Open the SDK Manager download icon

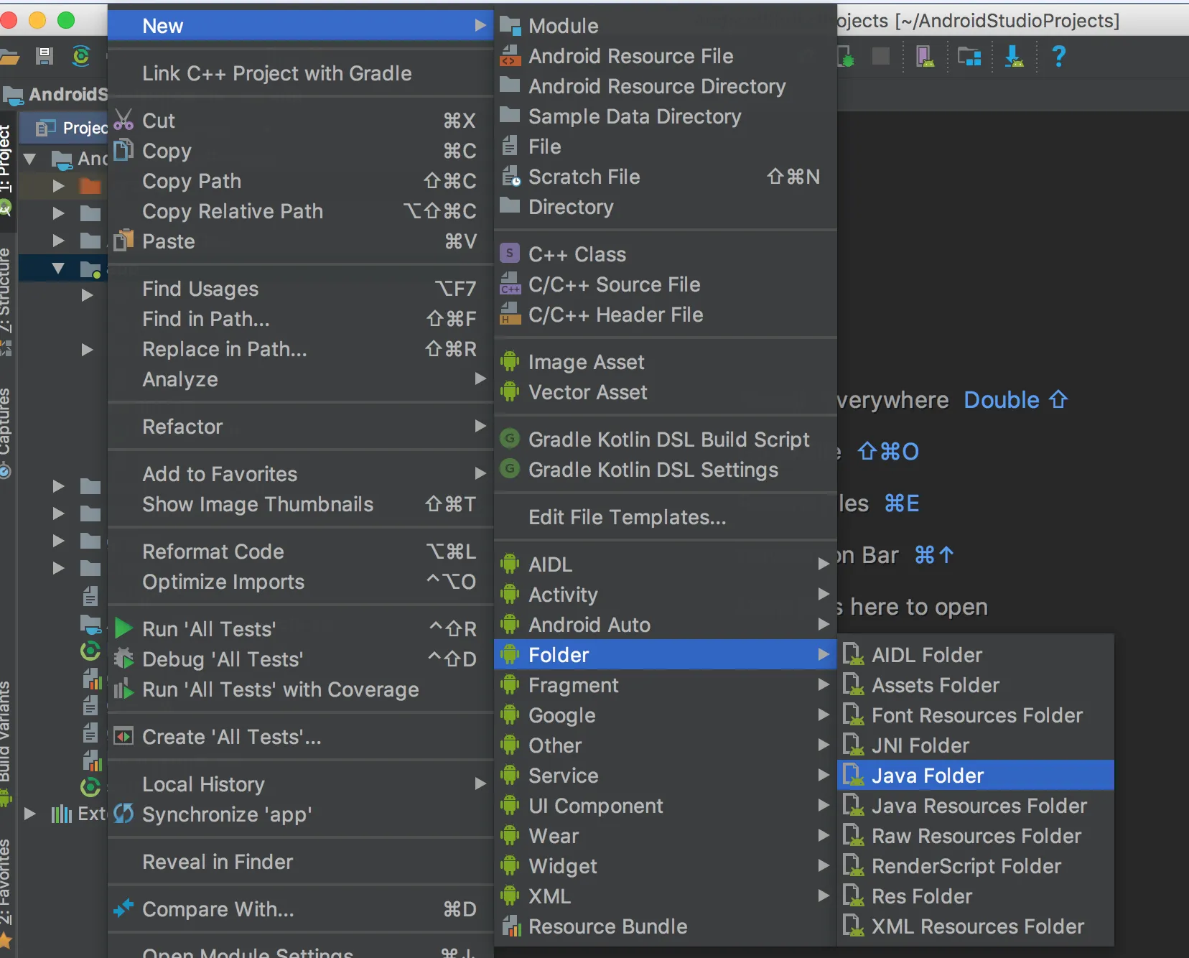1014,56
